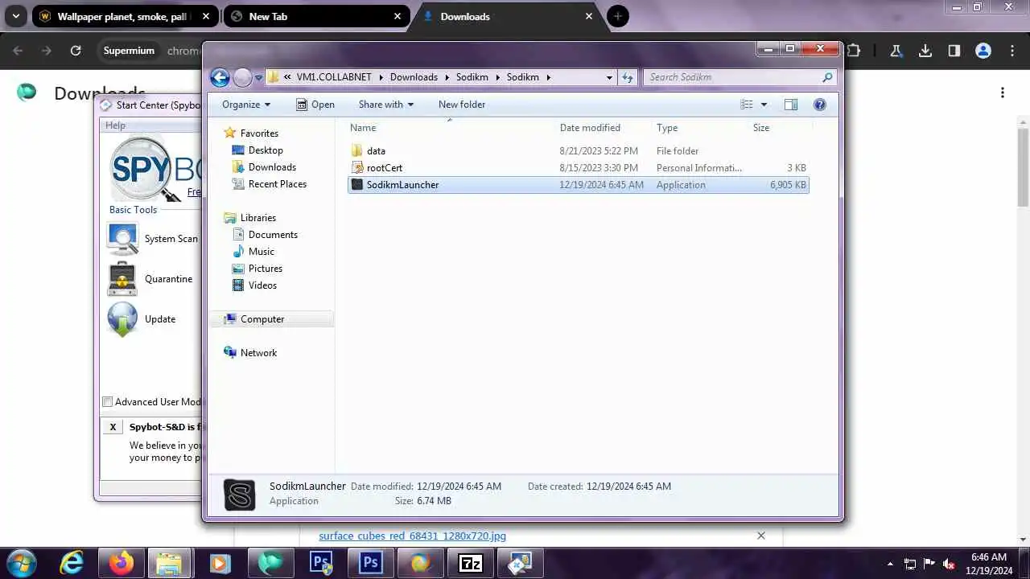The width and height of the screenshot is (1030, 579).
Task: Open Internet Explorer from the taskbar
Action: point(72,563)
